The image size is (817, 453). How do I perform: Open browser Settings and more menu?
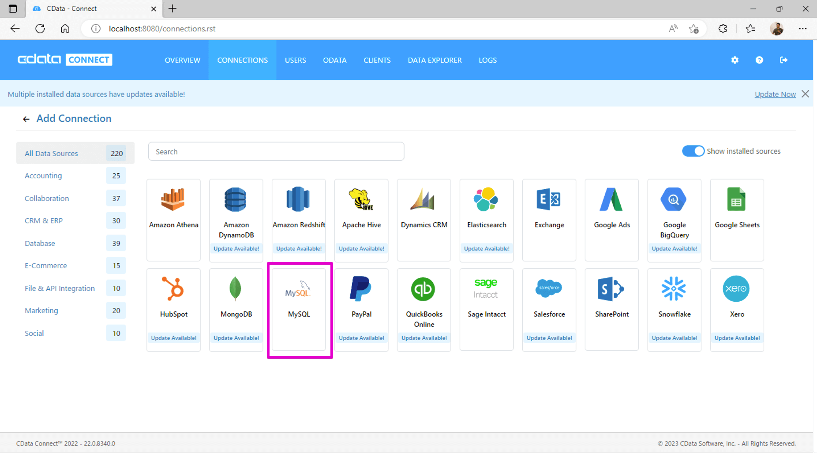tap(802, 29)
